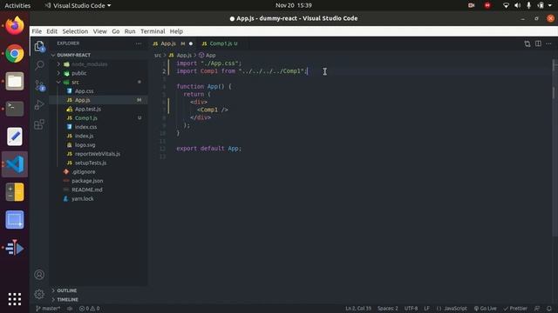The height and width of the screenshot is (313, 558).
Task: Click the master branch indicator in status bar
Action: click(48, 309)
